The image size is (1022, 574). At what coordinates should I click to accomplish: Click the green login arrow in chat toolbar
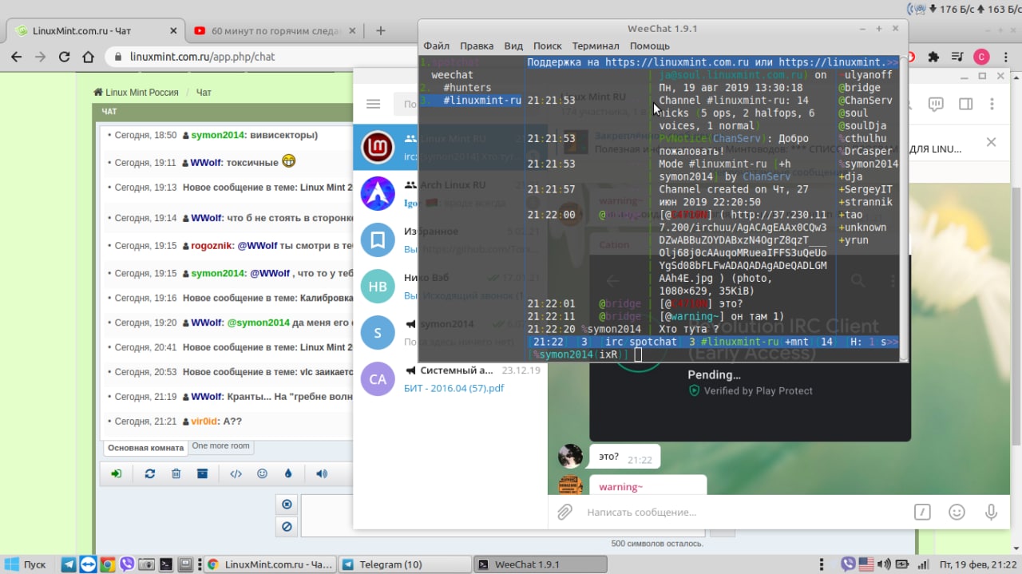click(x=117, y=473)
